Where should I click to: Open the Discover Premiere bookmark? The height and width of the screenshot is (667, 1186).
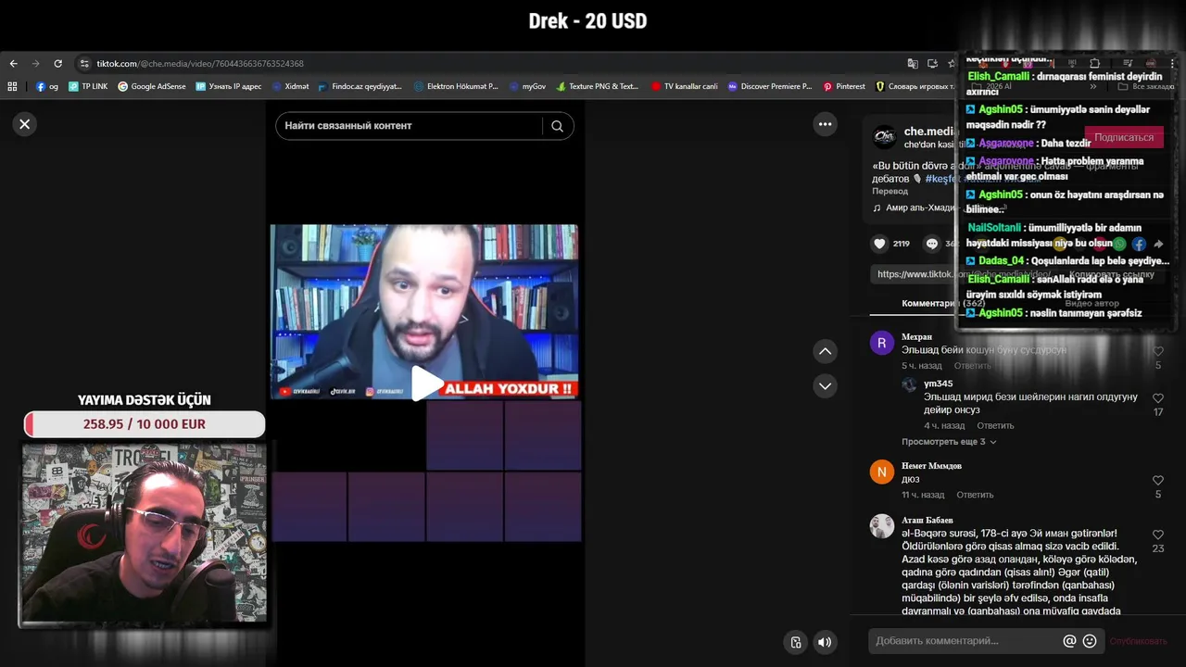tap(770, 86)
